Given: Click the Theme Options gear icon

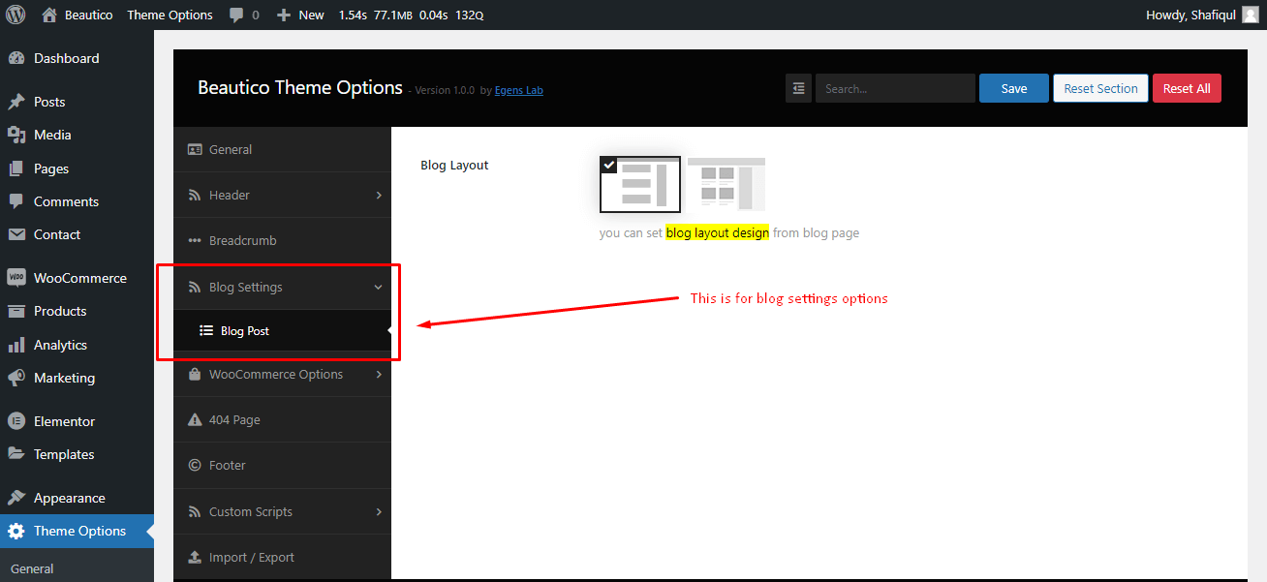Looking at the screenshot, I should (16, 531).
